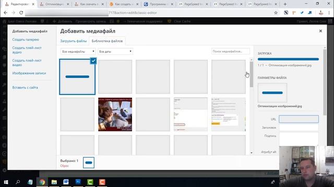
Task: Click the browser address bar
Action: pyautogui.click(x=147, y=12)
